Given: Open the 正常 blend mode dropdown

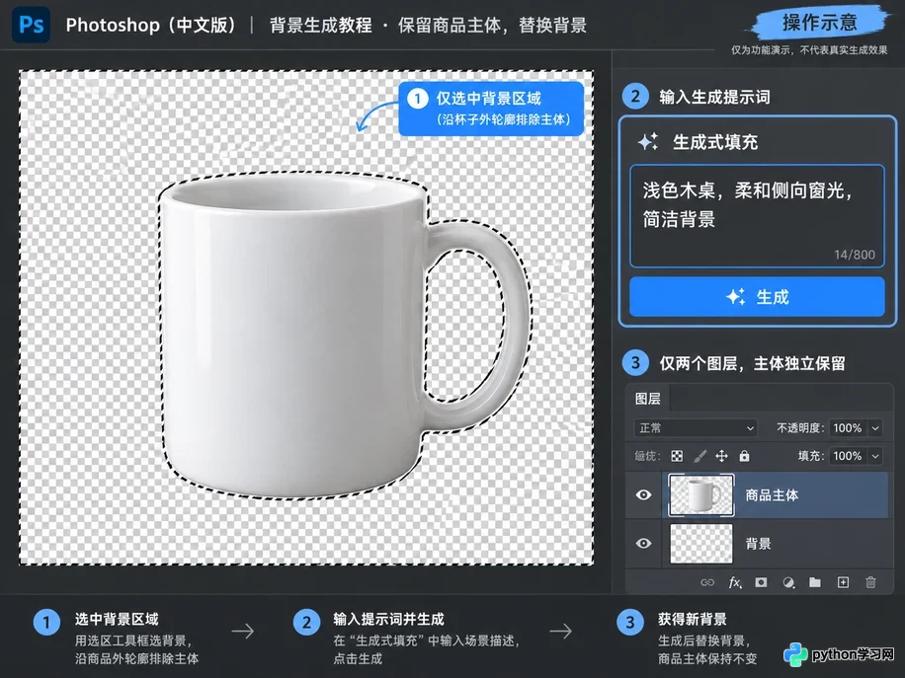Looking at the screenshot, I should coord(696,427).
